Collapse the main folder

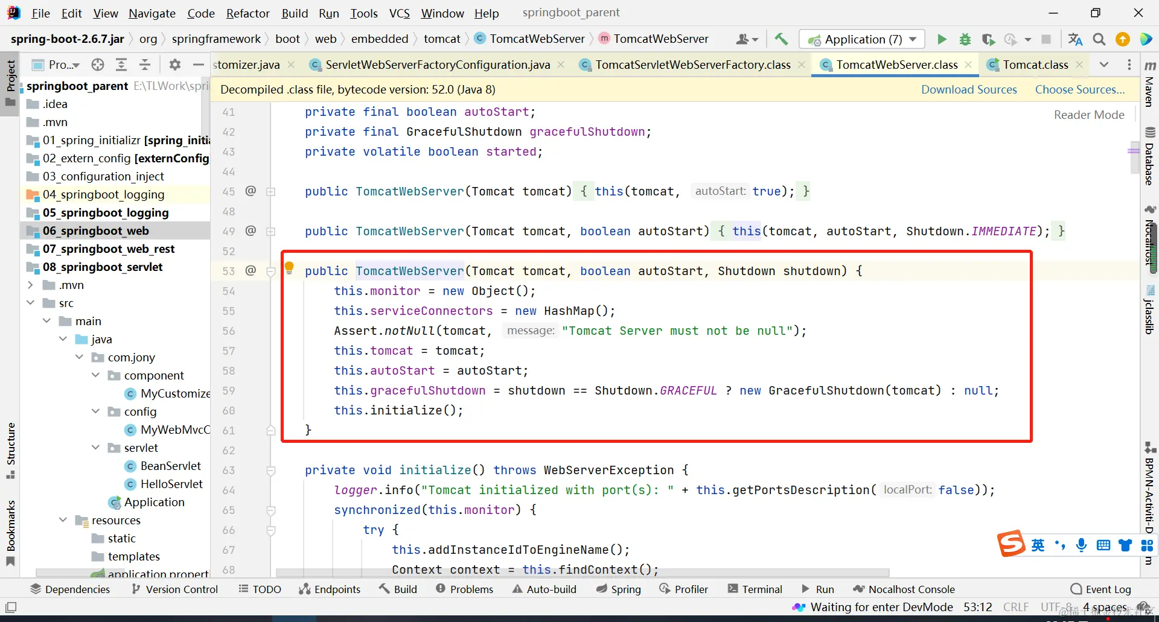[x=47, y=321]
